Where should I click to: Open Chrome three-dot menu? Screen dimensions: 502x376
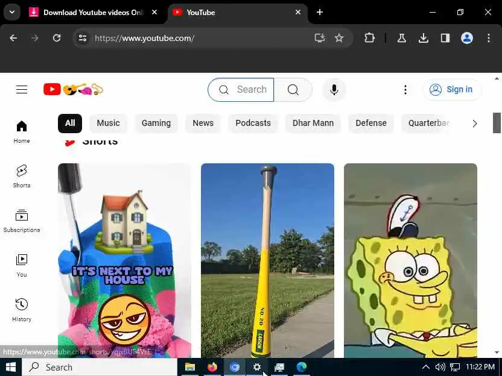[x=489, y=39]
